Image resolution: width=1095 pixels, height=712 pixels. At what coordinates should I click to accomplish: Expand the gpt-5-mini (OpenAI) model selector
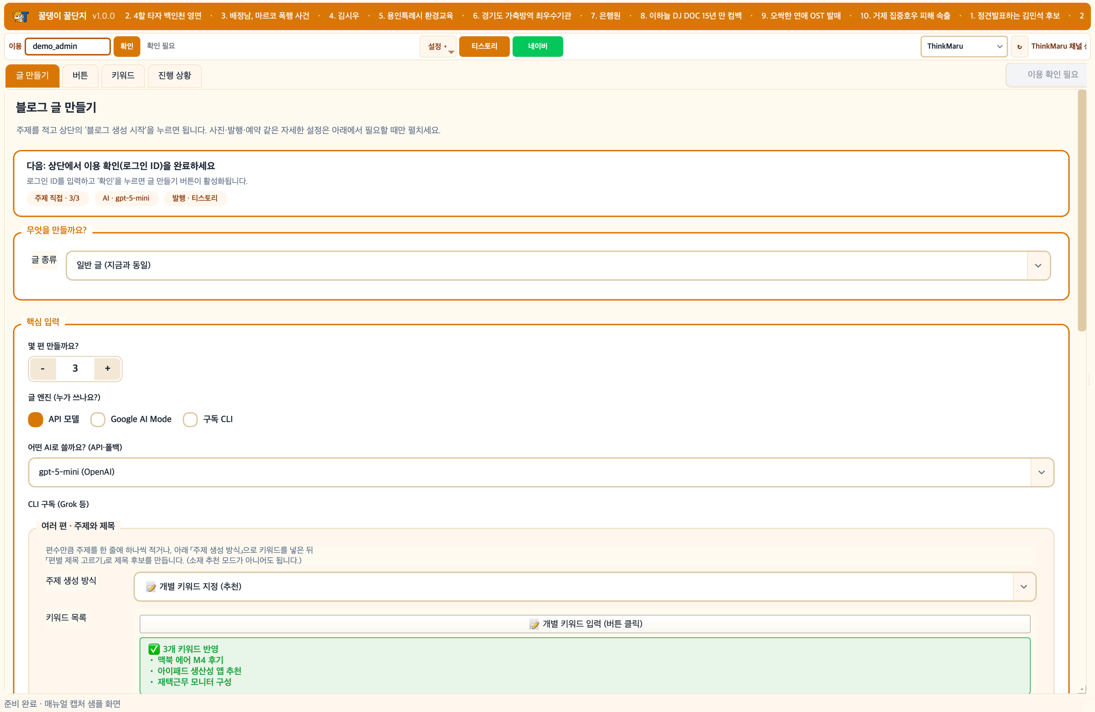coord(541,472)
